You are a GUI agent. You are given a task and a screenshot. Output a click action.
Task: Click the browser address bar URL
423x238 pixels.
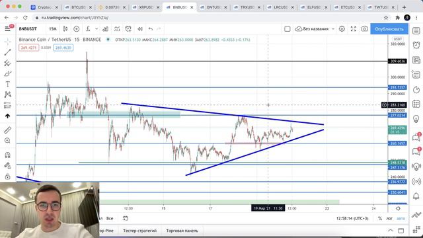[75, 18]
